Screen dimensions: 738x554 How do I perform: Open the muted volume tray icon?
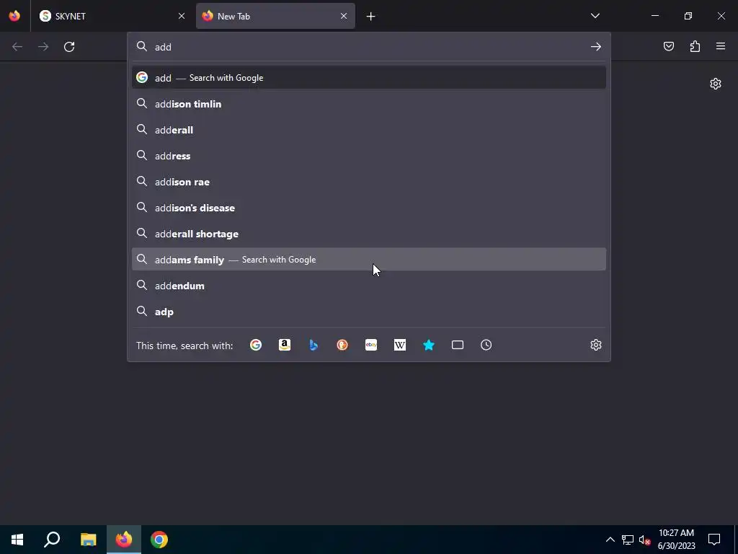(644, 540)
